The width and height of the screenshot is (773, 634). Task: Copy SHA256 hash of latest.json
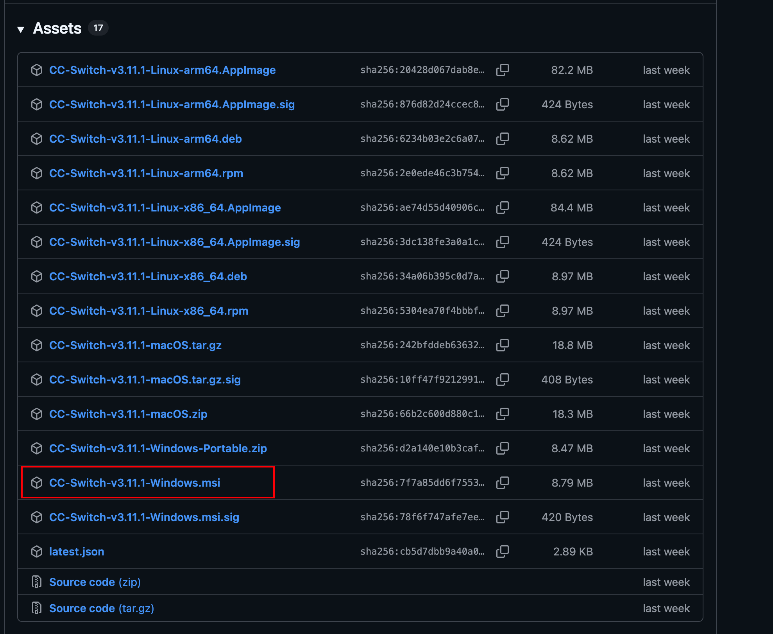pyautogui.click(x=502, y=552)
